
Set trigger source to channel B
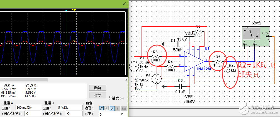[118, 108]
